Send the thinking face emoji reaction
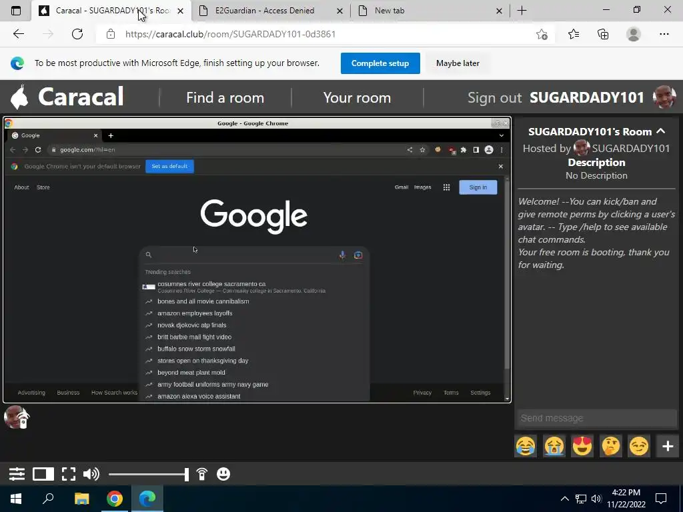This screenshot has height=512, width=683. tap(611, 446)
